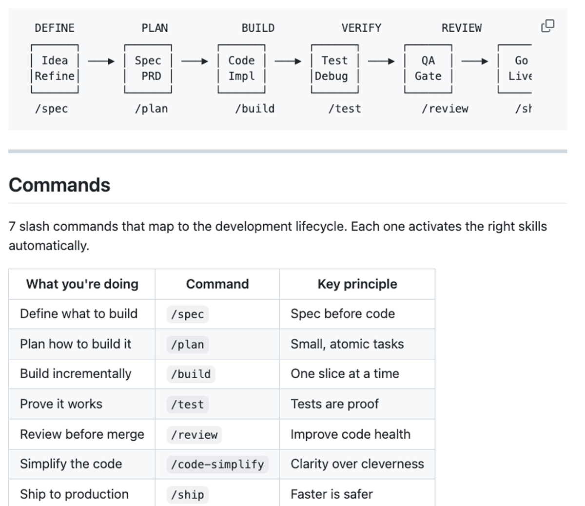585x506 pixels.
Task: Click the 'Key principle' column header
Action: pos(357,284)
